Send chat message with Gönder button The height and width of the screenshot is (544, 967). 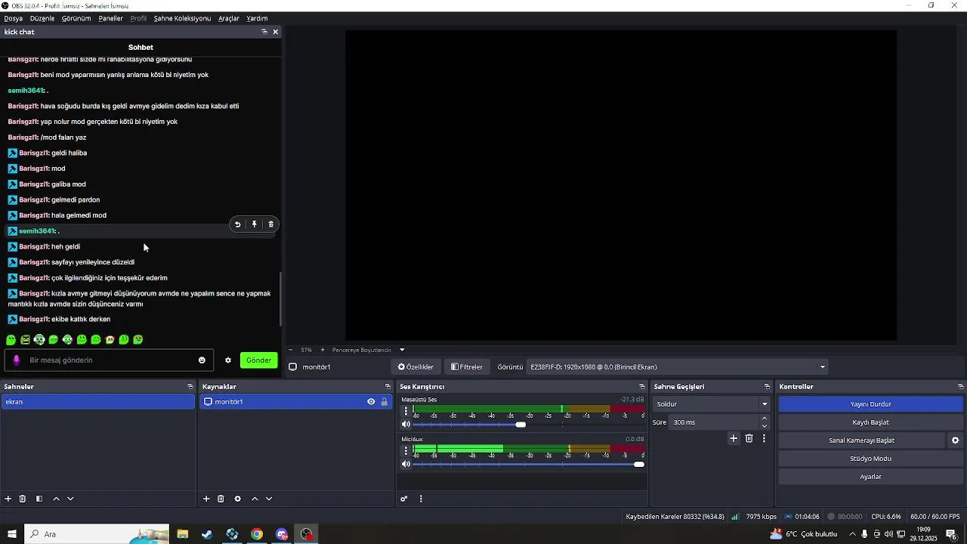(x=258, y=360)
